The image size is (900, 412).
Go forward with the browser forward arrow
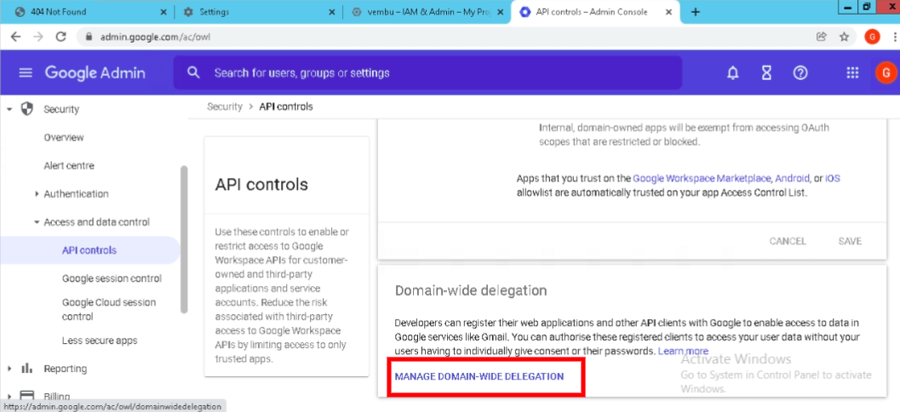[38, 37]
